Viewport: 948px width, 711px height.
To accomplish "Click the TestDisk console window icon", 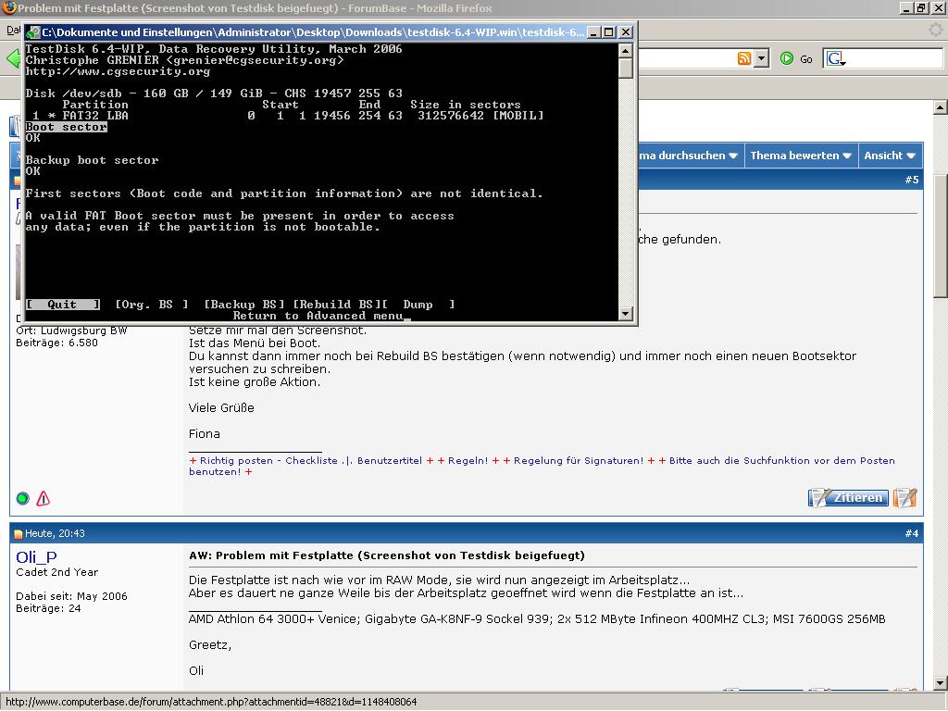I will click(x=33, y=32).
